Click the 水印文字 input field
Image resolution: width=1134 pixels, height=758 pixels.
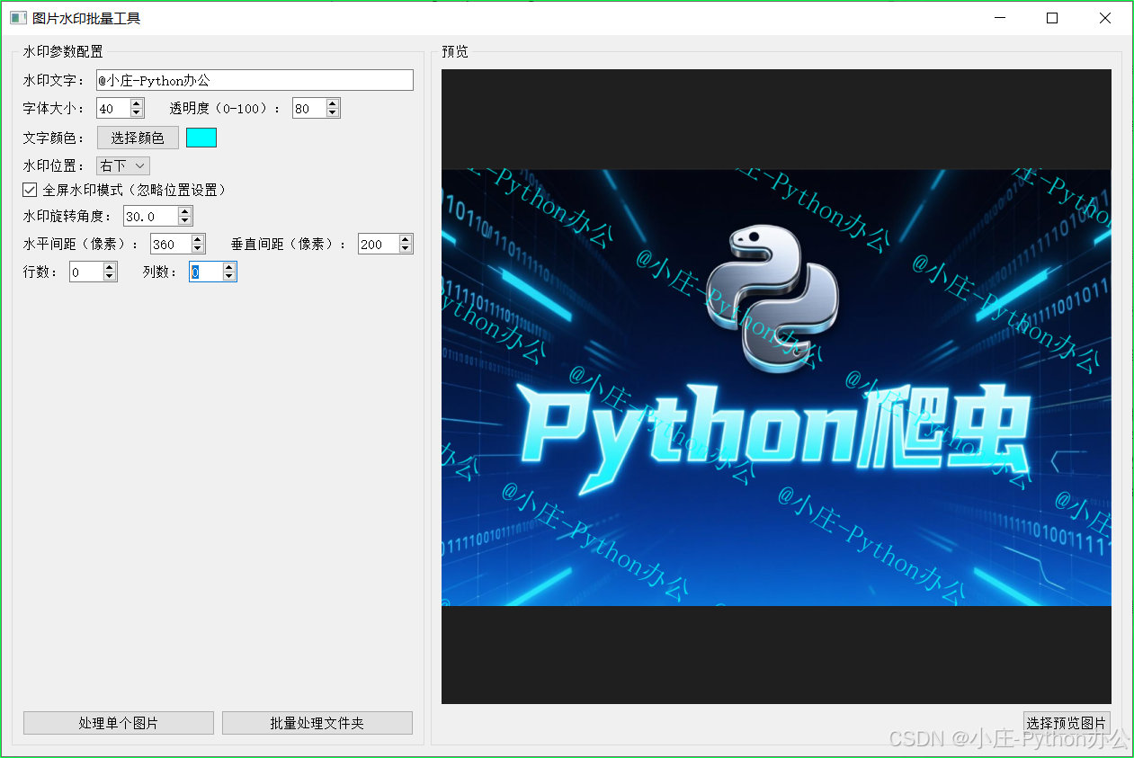[x=254, y=80]
